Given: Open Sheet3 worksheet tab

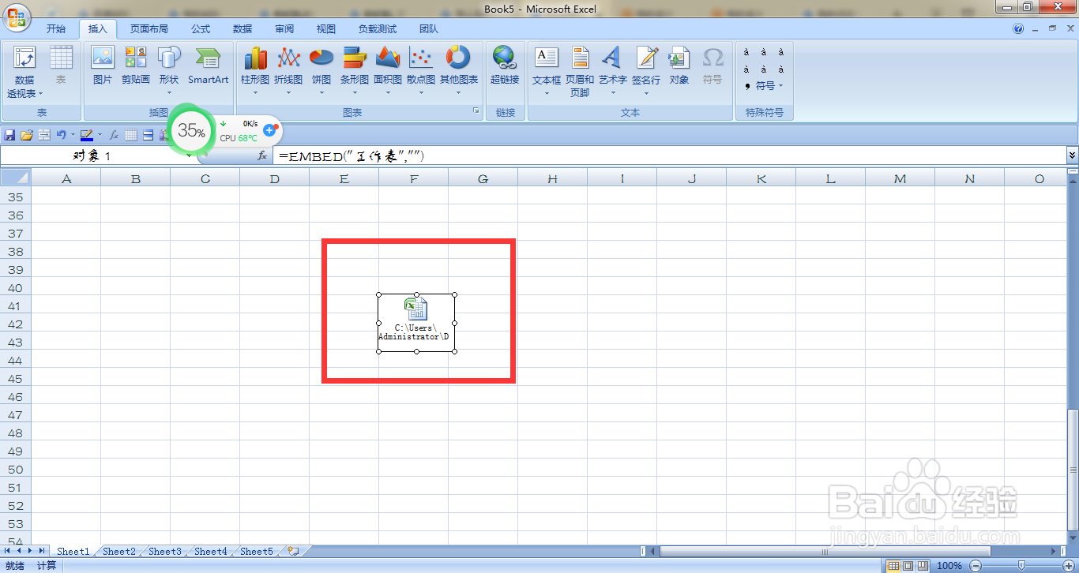Looking at the screenshot, I should (x=165, y=552).
